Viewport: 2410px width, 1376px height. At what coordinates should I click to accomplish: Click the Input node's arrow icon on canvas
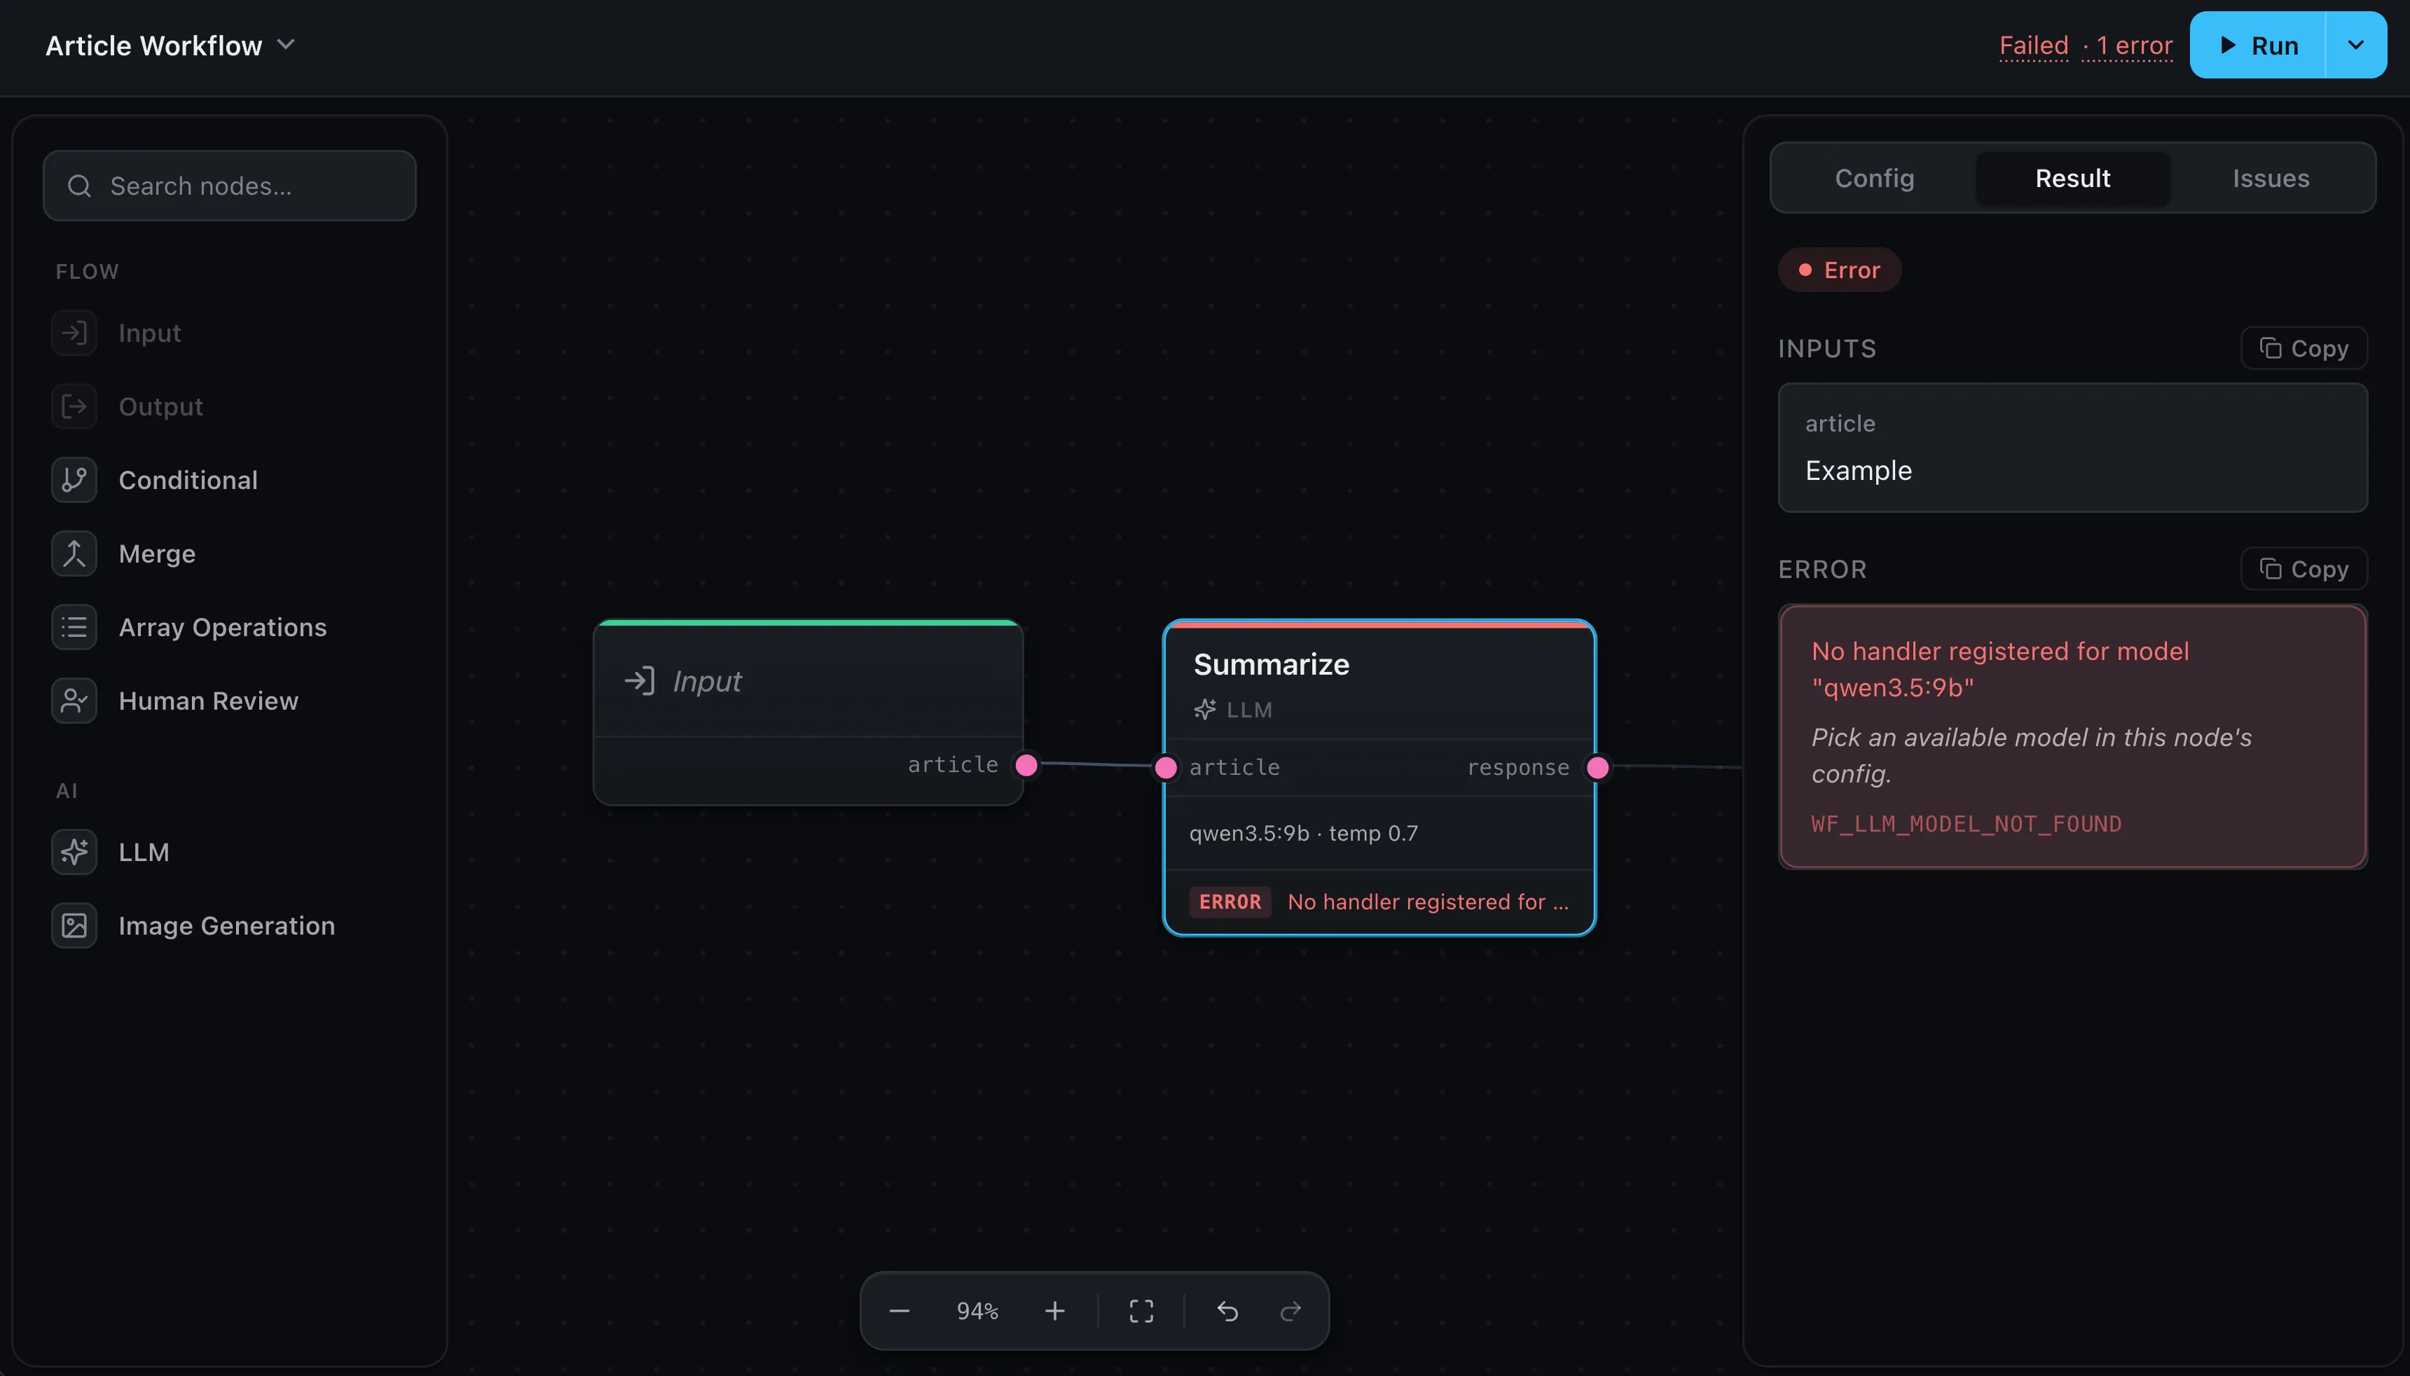(640, 682)
